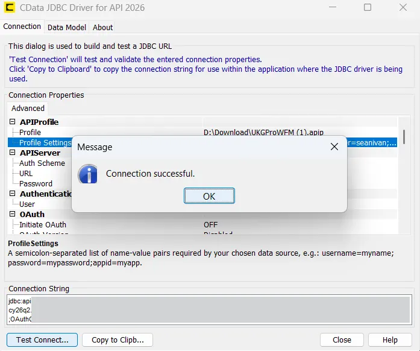Image resolution: width=420 pixels, height=351 pixels.
Task: Close the CData JDBC Driver window
Action: pyautogui.click(x=403, y=7)
